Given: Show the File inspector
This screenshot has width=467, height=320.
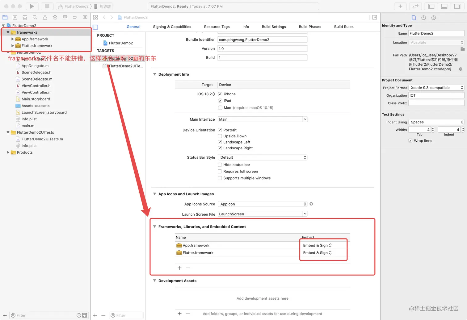Looking at the screenshot, I should click(414, 18).
